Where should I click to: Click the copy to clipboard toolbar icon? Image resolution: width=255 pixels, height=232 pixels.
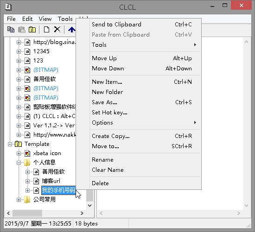point(11,30)
